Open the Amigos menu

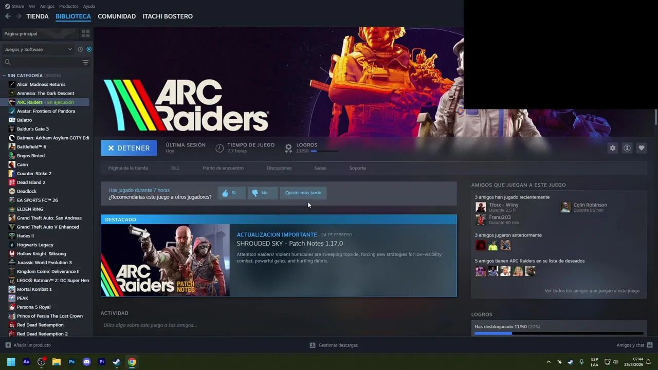click(47, 6)
